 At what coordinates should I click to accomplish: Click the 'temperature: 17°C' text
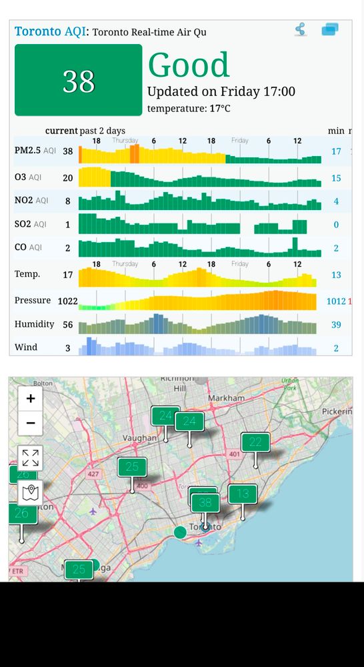click(189, 109)
